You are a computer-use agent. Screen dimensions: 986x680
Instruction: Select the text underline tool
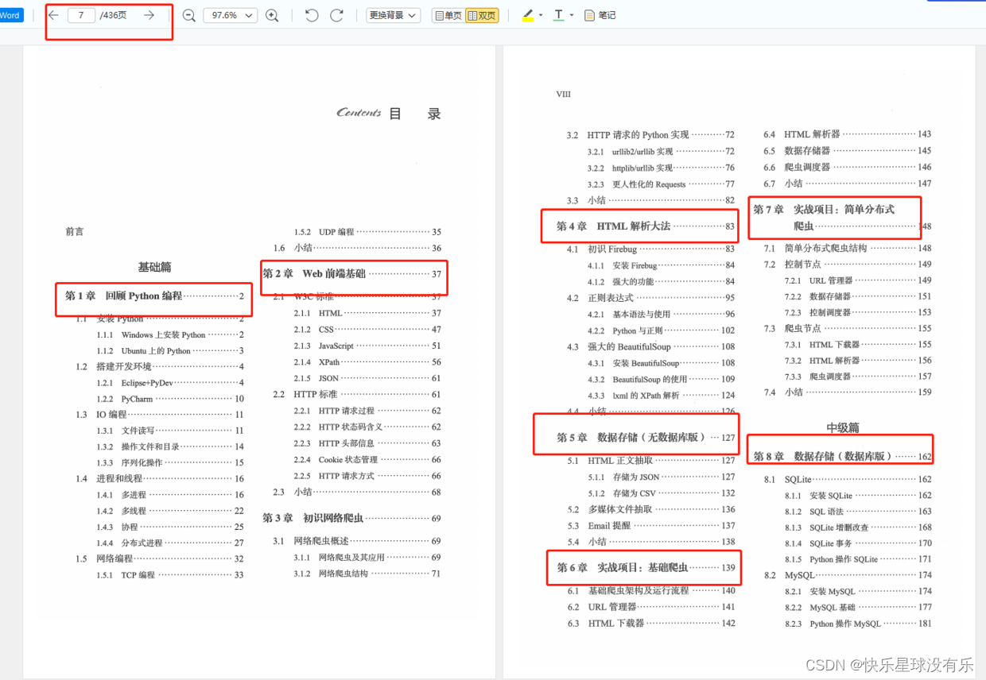pyautogui.click(x=559, y=15)
